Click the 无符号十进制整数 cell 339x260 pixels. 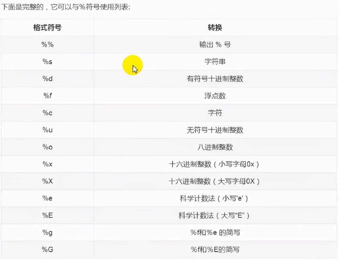(x=215, y=130)
